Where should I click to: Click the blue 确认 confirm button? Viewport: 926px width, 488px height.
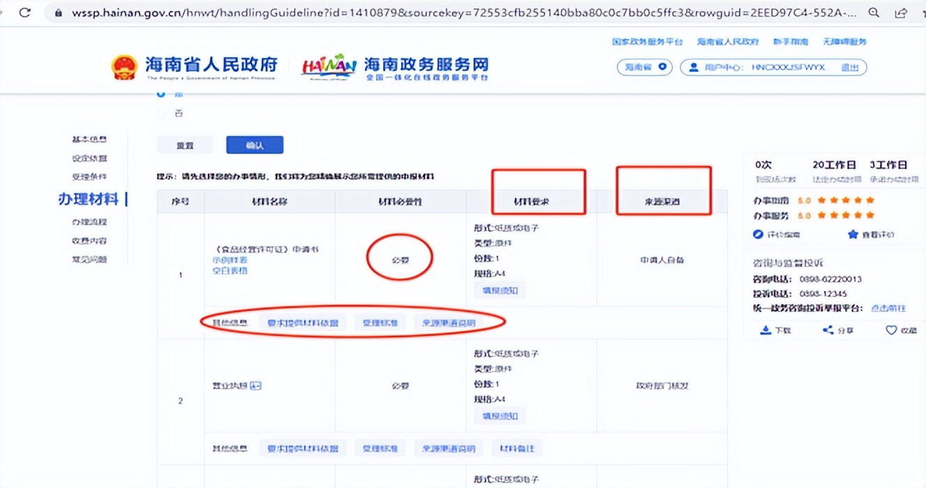[254, 144]
